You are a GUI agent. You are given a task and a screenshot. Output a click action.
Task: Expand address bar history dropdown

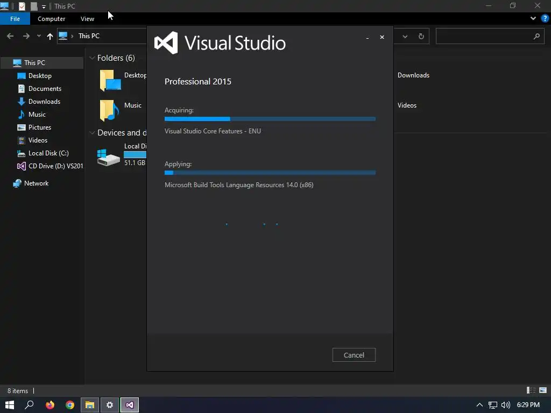click(405, 36)
